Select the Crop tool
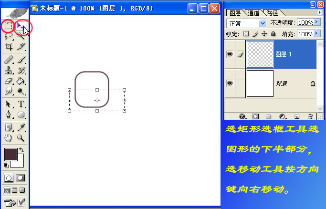The height and width of the screenshot is (209, 326). pyautogui.click(x=8, y=47)
